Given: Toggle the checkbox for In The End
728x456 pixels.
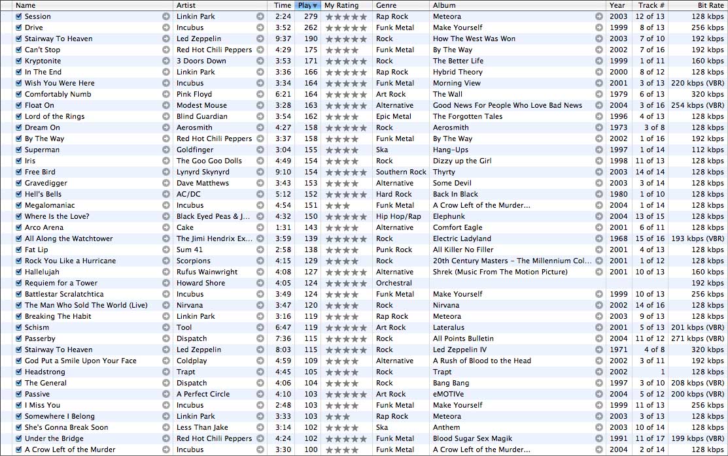Looking at the screenshot, I should click(x=18, y=72).
